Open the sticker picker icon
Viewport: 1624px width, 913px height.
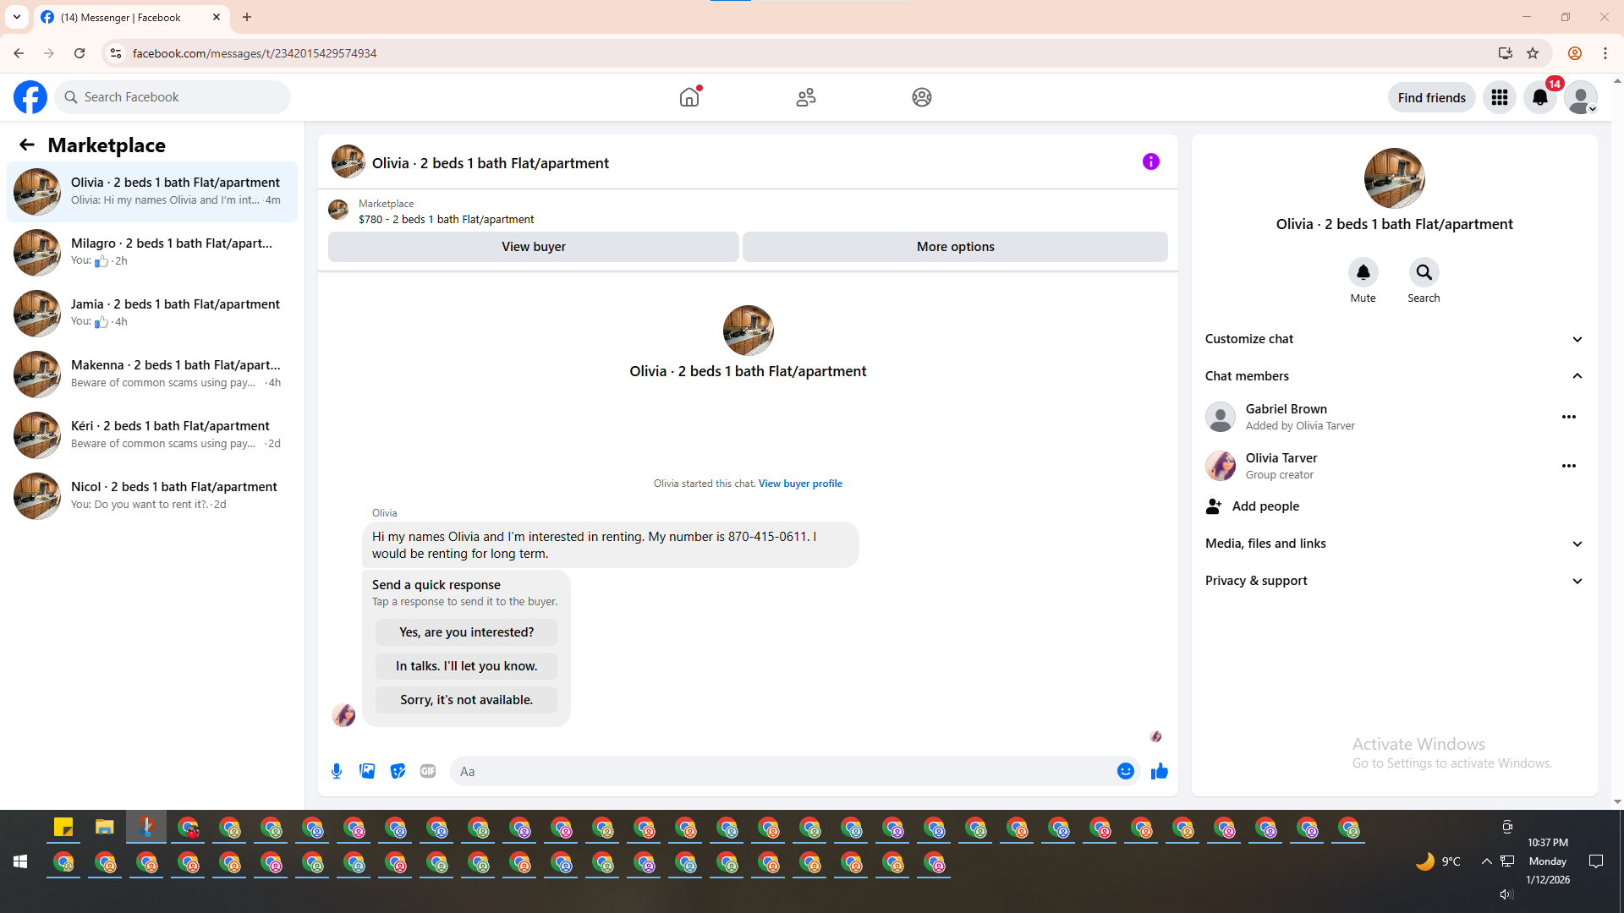pyautogui.click(x=398, y=771)
